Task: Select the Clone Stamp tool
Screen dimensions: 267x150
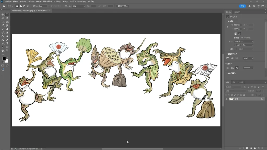Action: [x=7, y=29]
